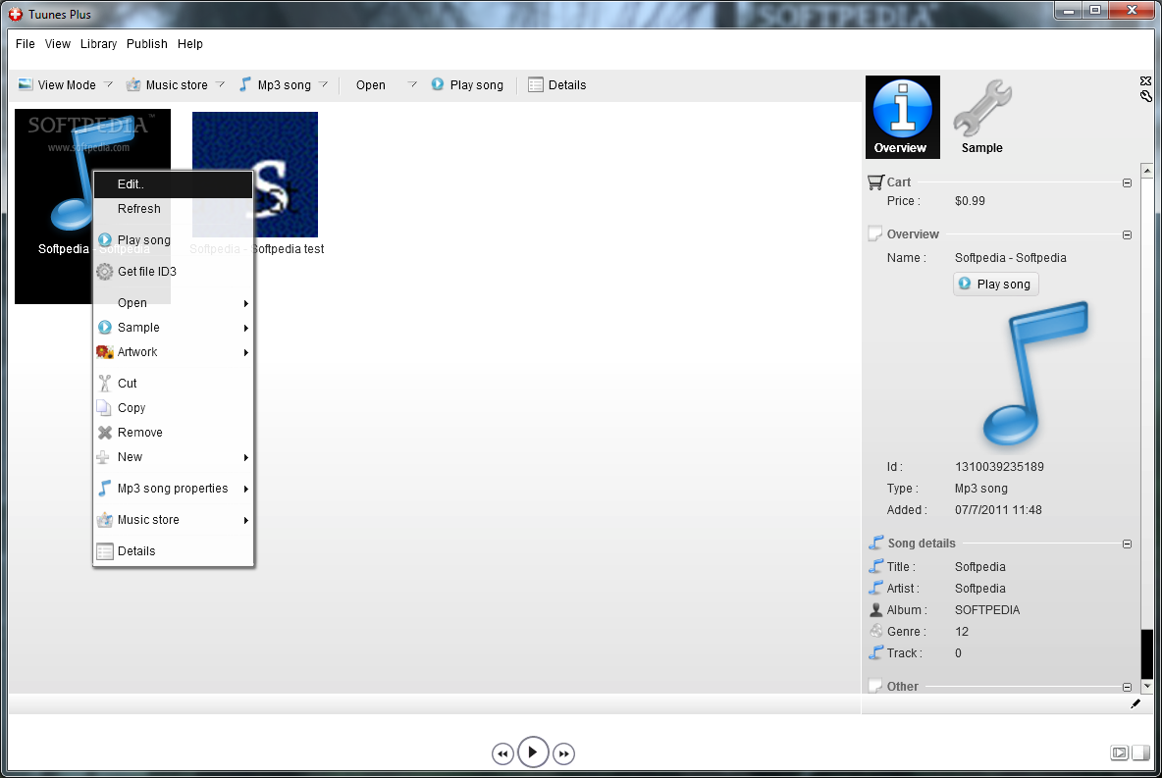Expand Music store submenu in context menu
Image resolution: width=1162 pixels, height=778 pixels.
coord(246,520)
